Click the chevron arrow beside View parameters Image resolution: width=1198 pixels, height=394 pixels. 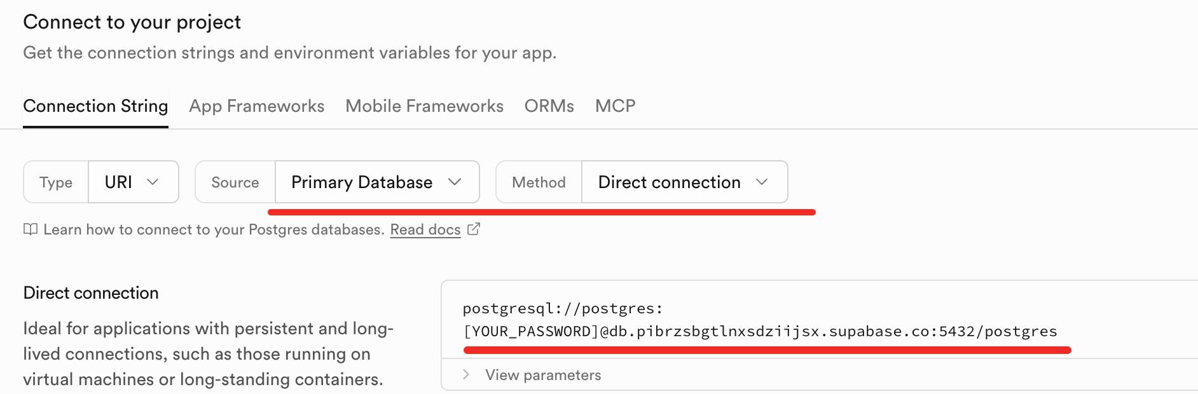(466, 374)
